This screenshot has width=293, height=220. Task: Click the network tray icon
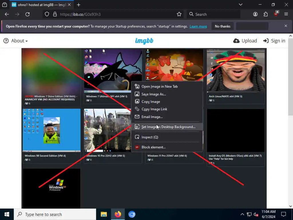pyautogui.click(x=249, y=214)
